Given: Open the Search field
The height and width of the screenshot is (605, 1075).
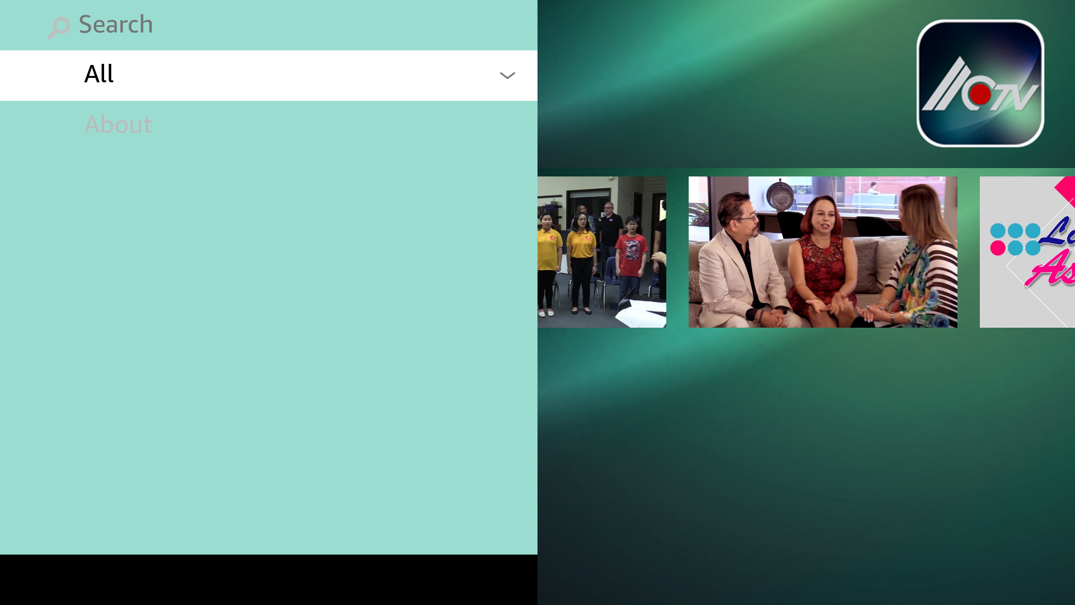Looking at the screenshot, I should (269, 25).
